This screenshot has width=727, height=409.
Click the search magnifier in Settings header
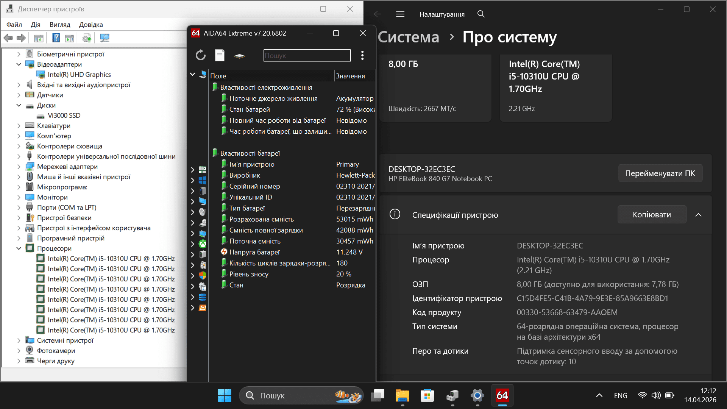[x=481, y=14]
